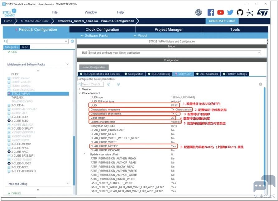This screenshot has height=201, width=278.
Task: Open the BLE Advertising tab
Action: point(159,74)
